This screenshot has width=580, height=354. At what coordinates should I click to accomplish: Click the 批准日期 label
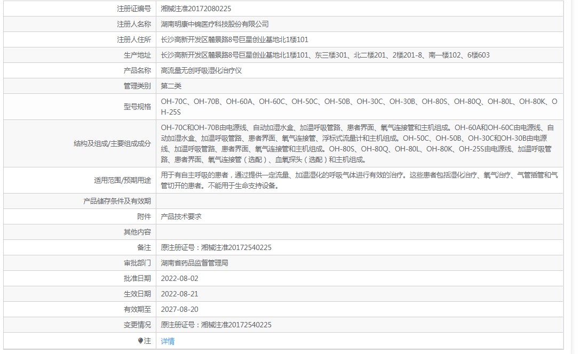coord(137,278)
